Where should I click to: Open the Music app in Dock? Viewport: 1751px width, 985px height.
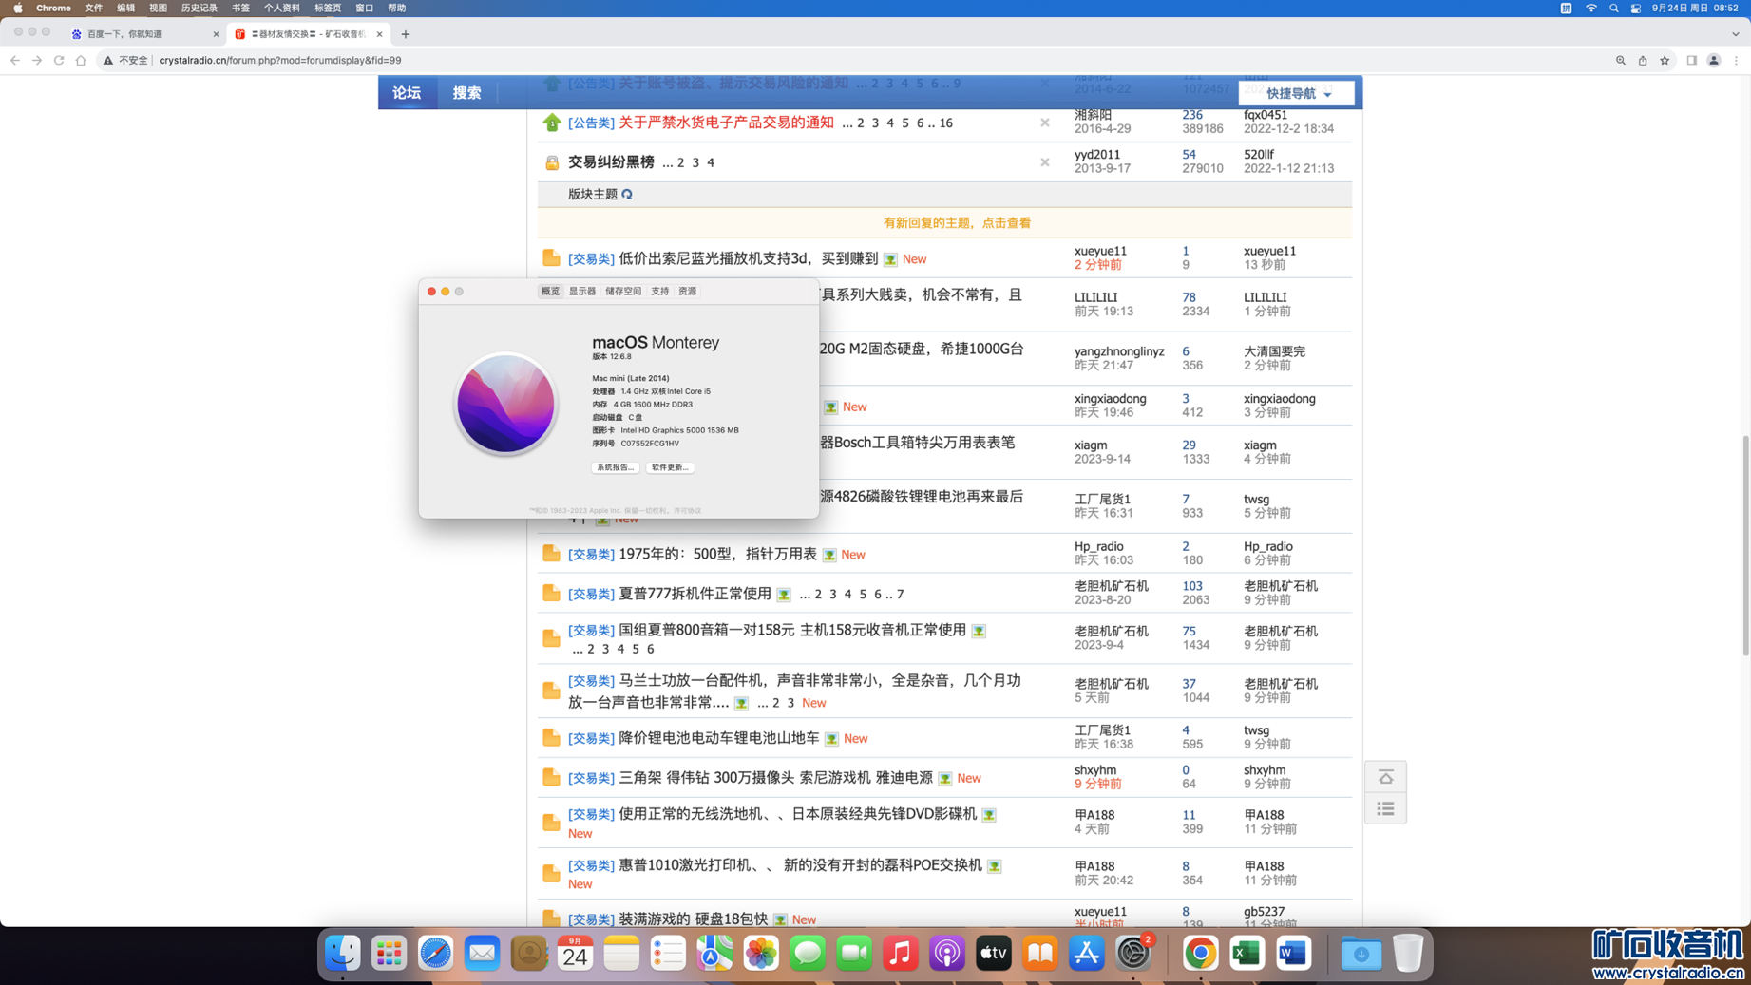click(x=901, y=953)
